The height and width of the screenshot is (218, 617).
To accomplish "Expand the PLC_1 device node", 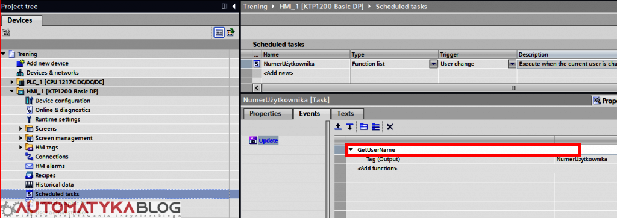I will tap(11, 83).
